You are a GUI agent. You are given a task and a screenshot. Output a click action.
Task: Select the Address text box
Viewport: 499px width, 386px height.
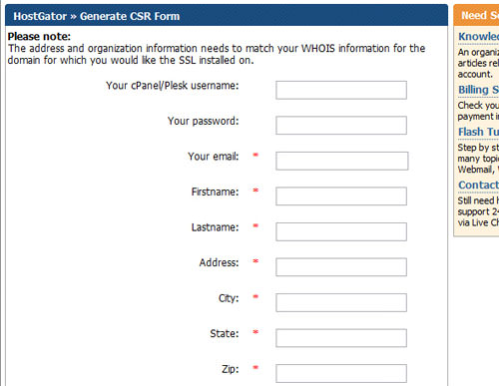click(x=341, y=267)
